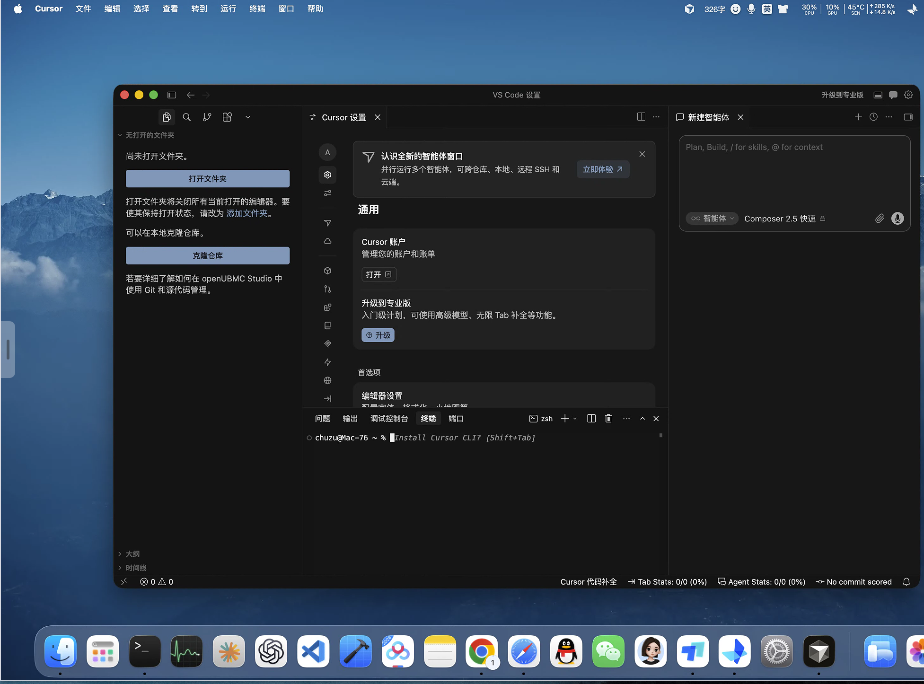The image size is (924, 684).
Task: Dismiss the 认识全新的智能体窗口 banner
Action: click(642, 154)
